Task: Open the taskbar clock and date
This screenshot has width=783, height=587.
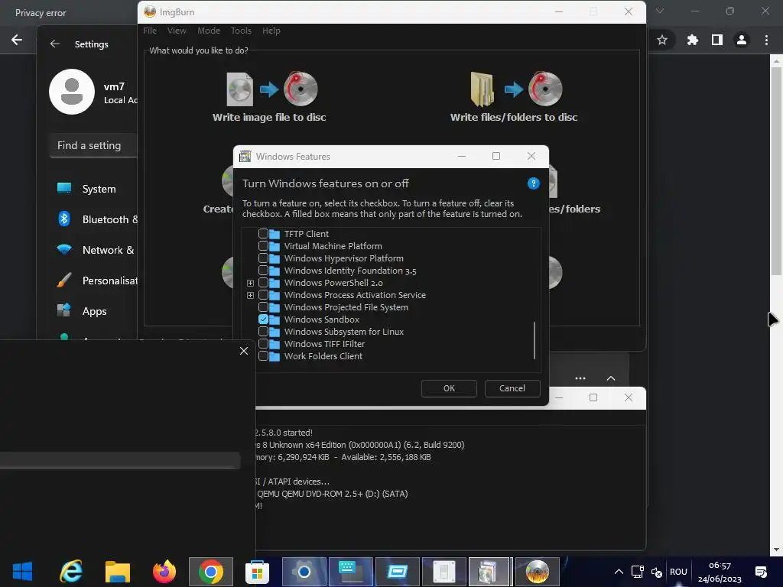Action: click(720, 572)
